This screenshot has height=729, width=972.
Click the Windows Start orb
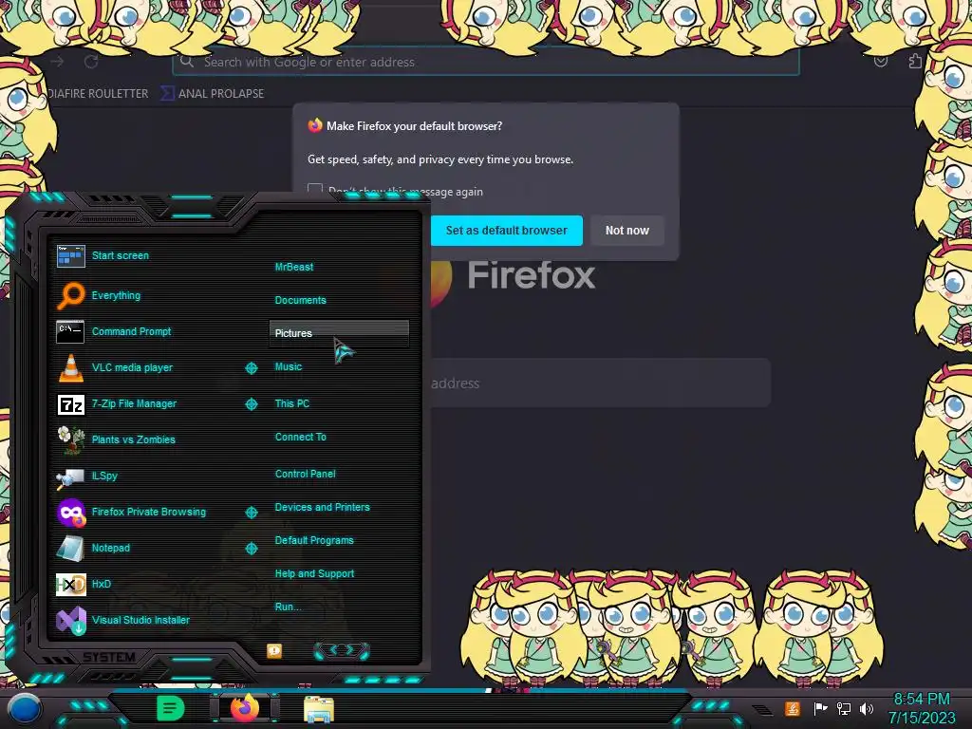tap(24, 709)
